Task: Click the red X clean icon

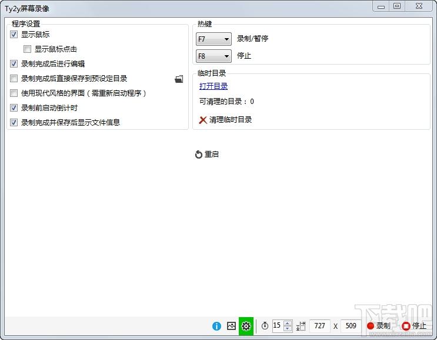Action: (203, 120)
